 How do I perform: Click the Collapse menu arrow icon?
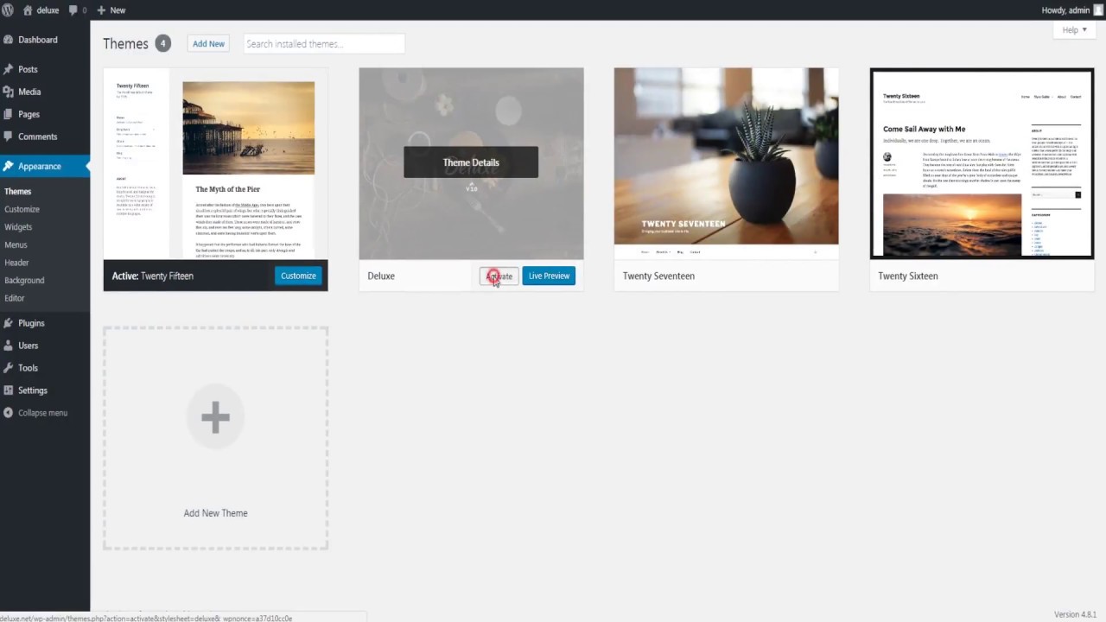click(8, 413)
